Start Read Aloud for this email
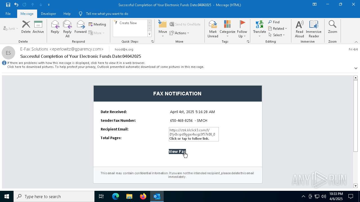The width and height of the screenshot is (360, 202). (300, 29)
